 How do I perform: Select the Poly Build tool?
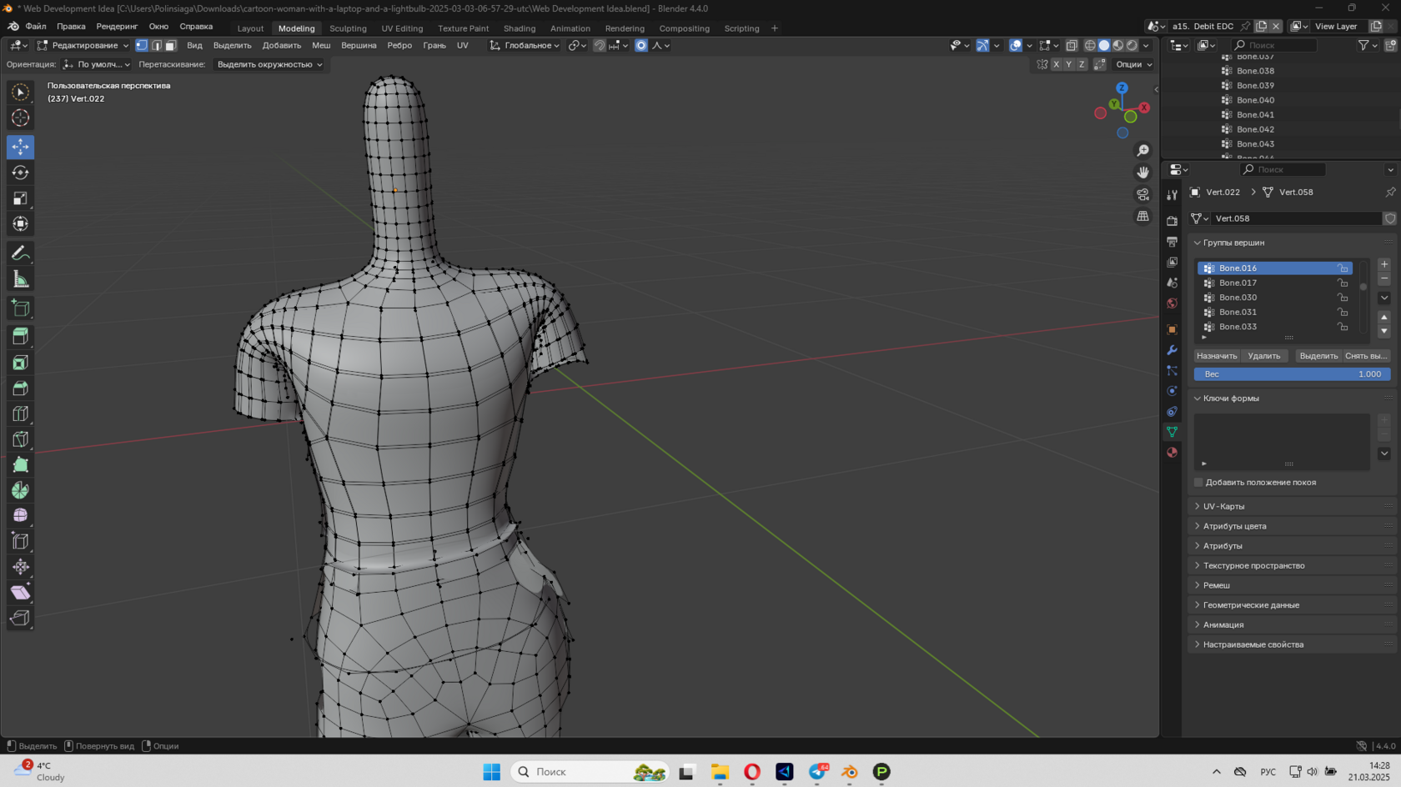coord(20,464)
